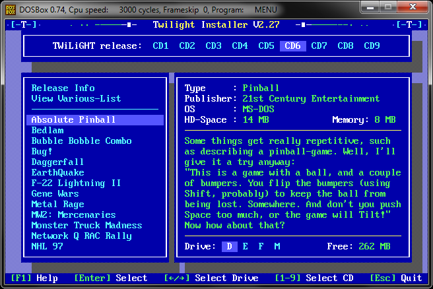
Task: Select the CD1 release tab
Action: pos(160,46)
